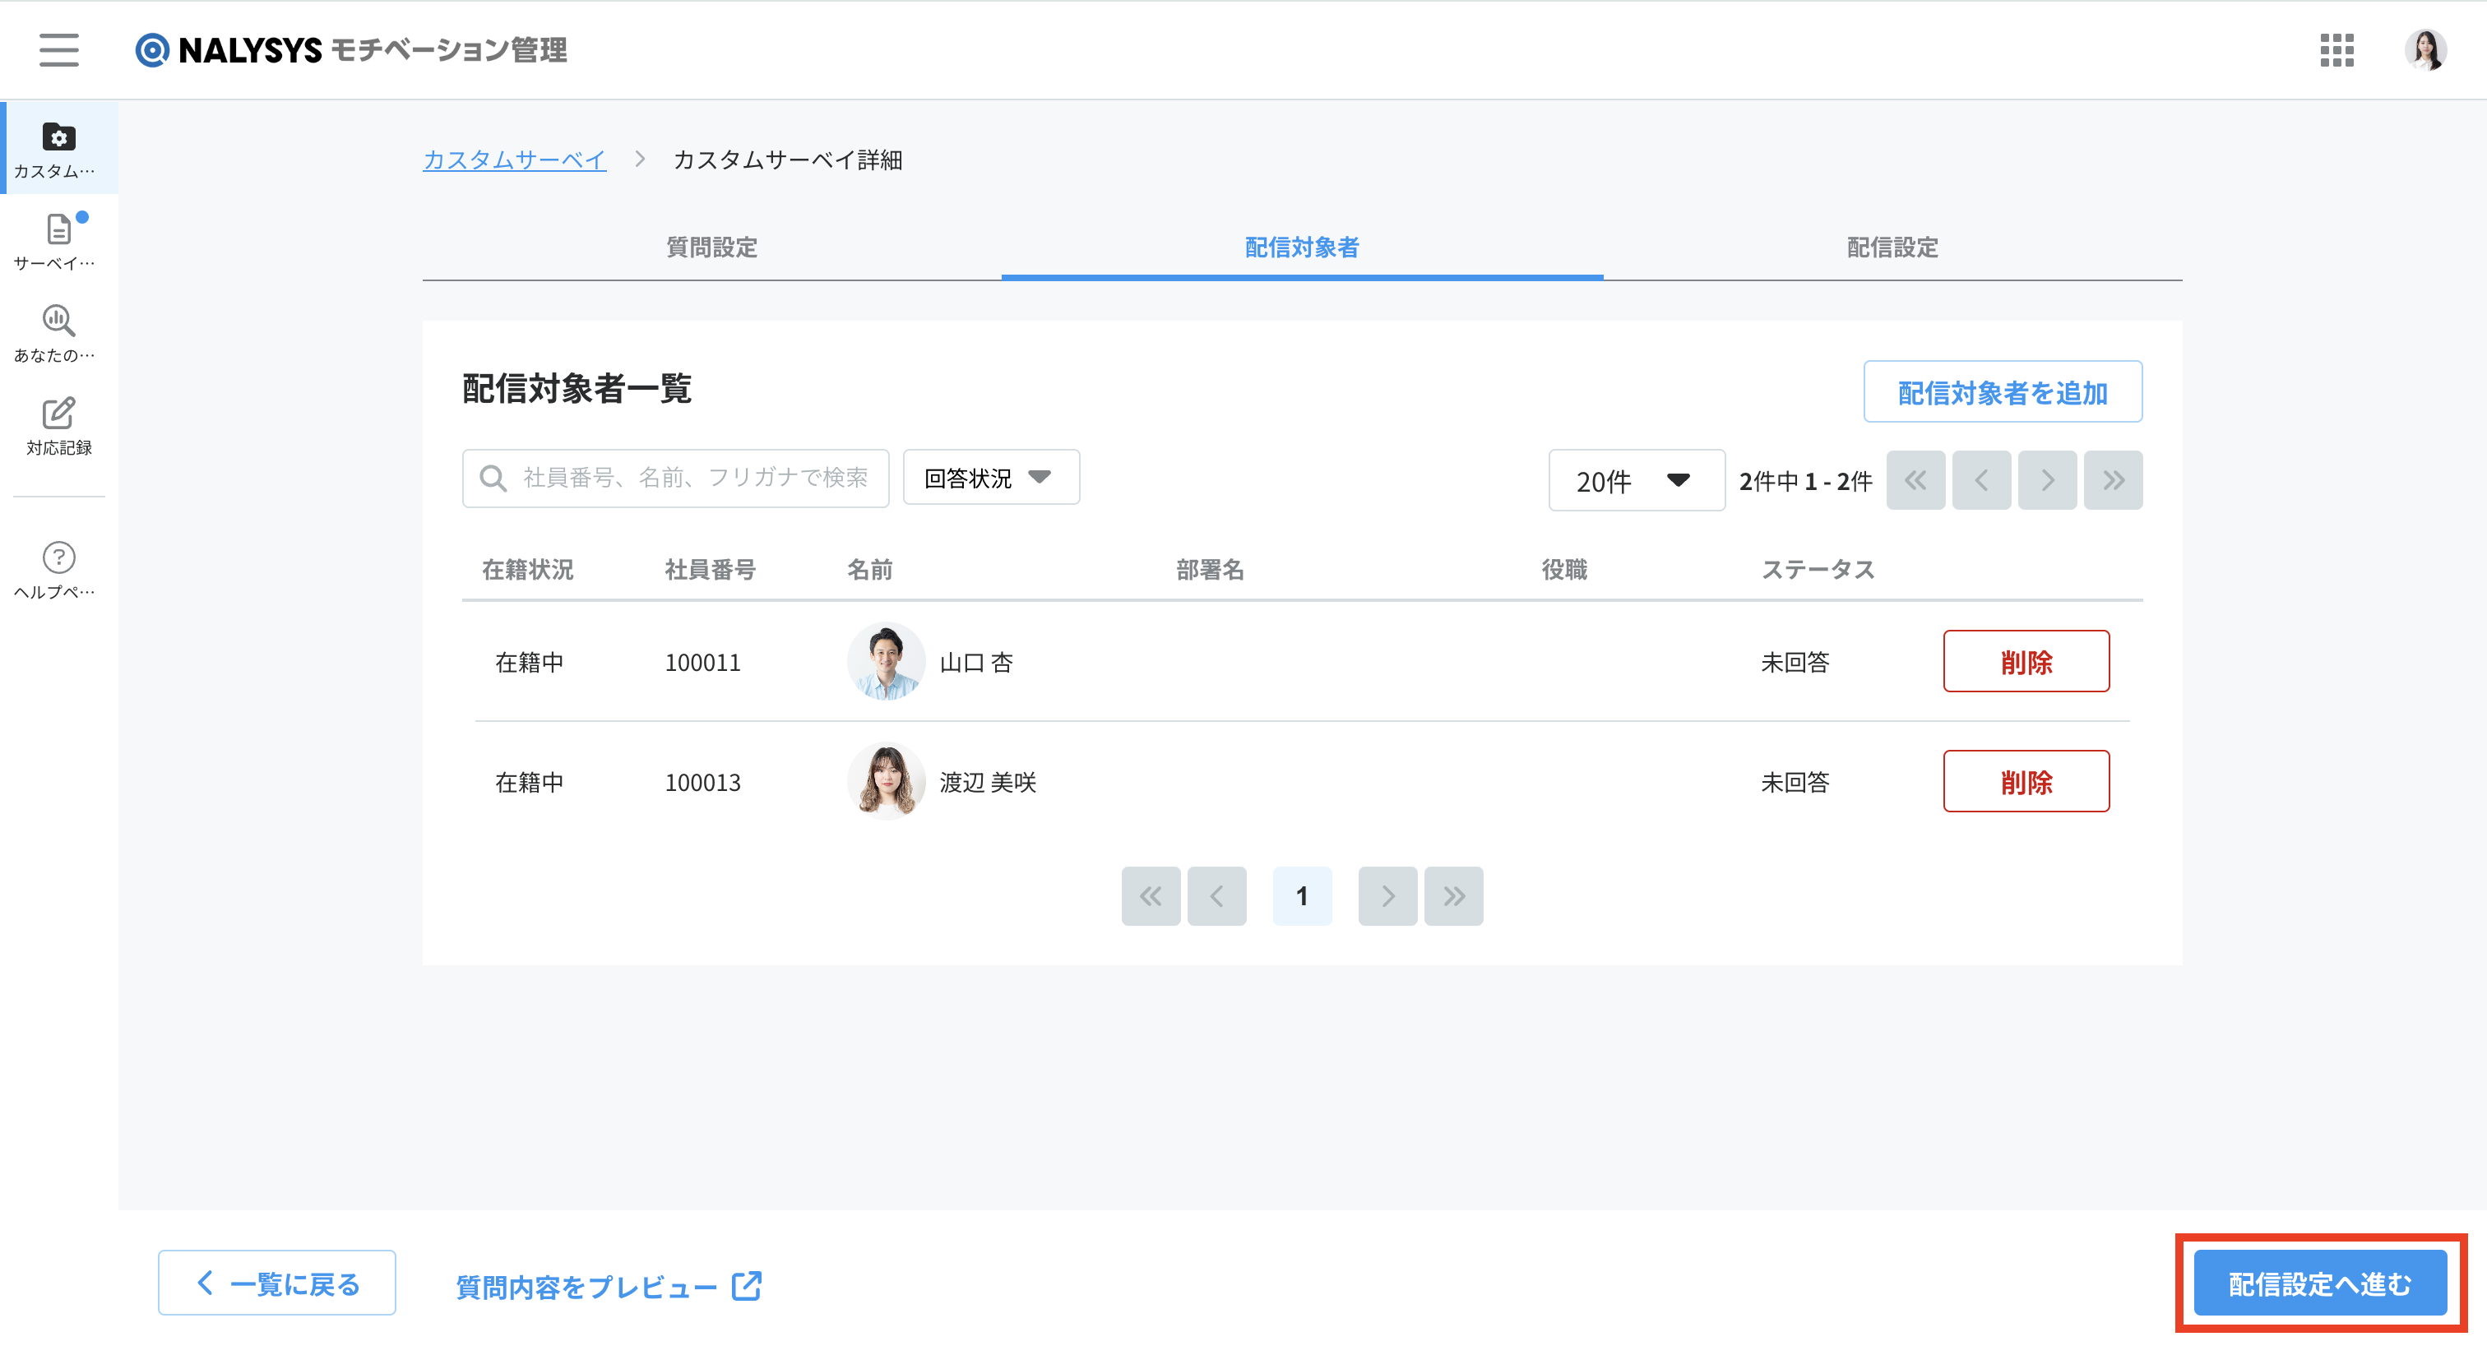The height and width of the screenshot is (1355, 2487).
Task: Select page 1 in bottom pager
Action: point(1301,895)
